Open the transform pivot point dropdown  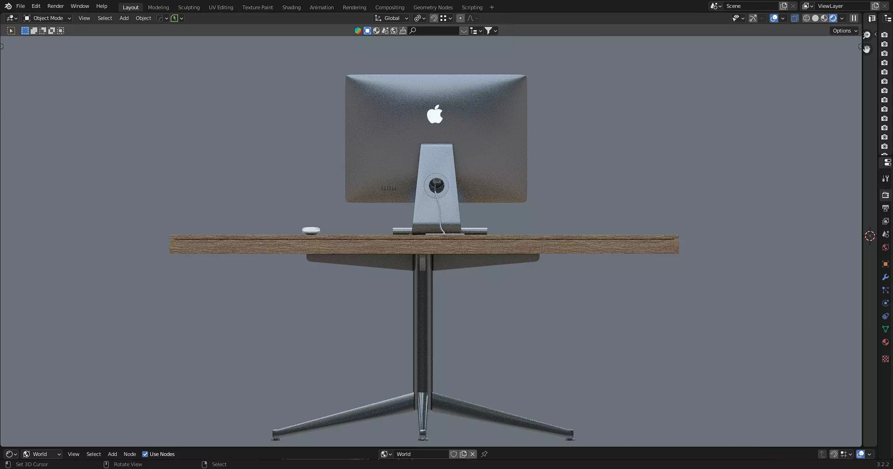pyautogui.click(x=420, y=18)
